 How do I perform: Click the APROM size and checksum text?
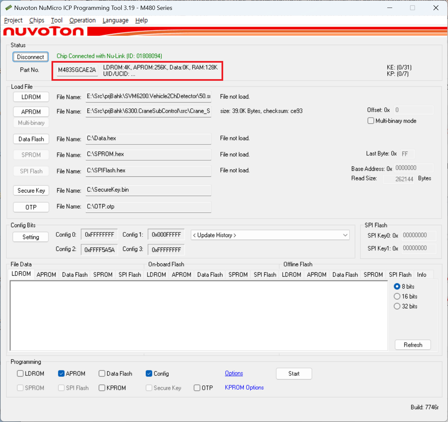tap(261, 111)
